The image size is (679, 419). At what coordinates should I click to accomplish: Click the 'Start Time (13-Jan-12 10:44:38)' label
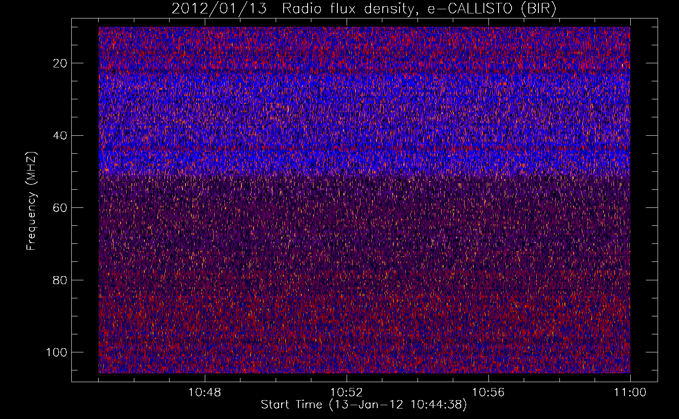(x=364, y=405)
